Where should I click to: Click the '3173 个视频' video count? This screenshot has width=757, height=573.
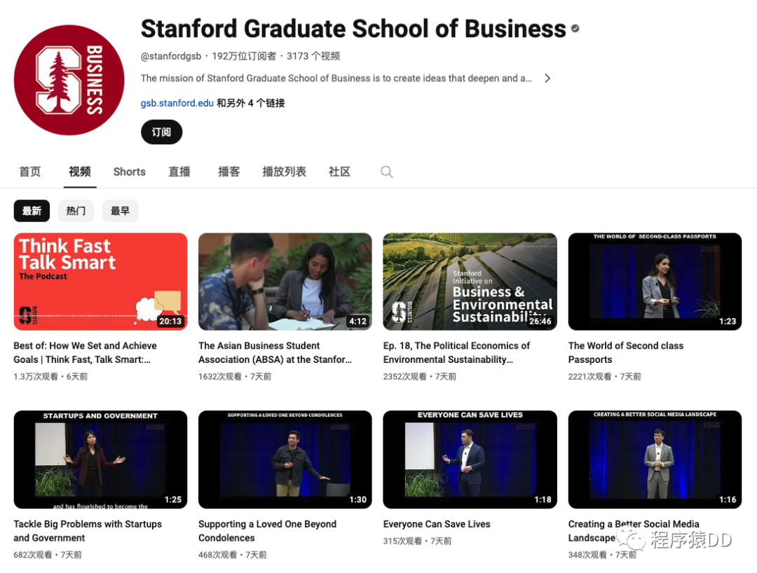click(313, 56)
